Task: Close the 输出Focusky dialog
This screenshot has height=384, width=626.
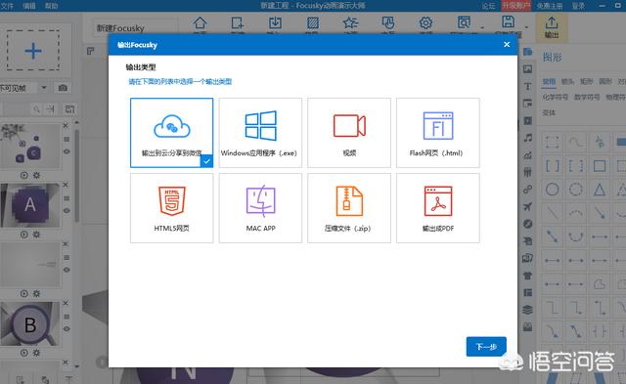Action: (507, 44)
